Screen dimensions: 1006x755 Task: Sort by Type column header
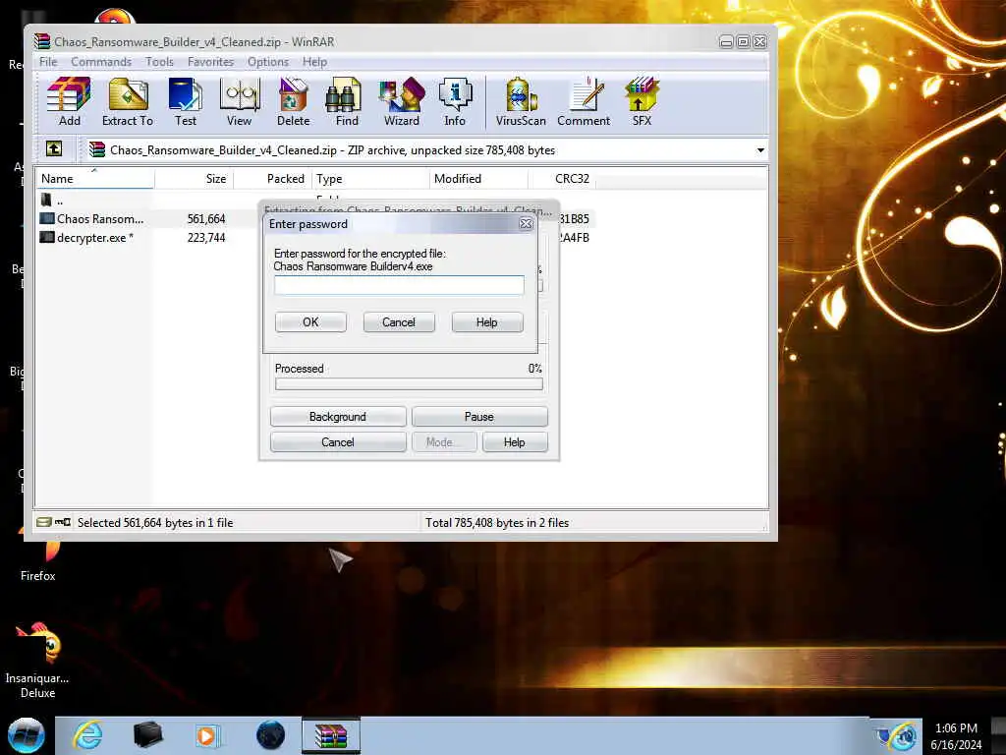click(370, 179)
